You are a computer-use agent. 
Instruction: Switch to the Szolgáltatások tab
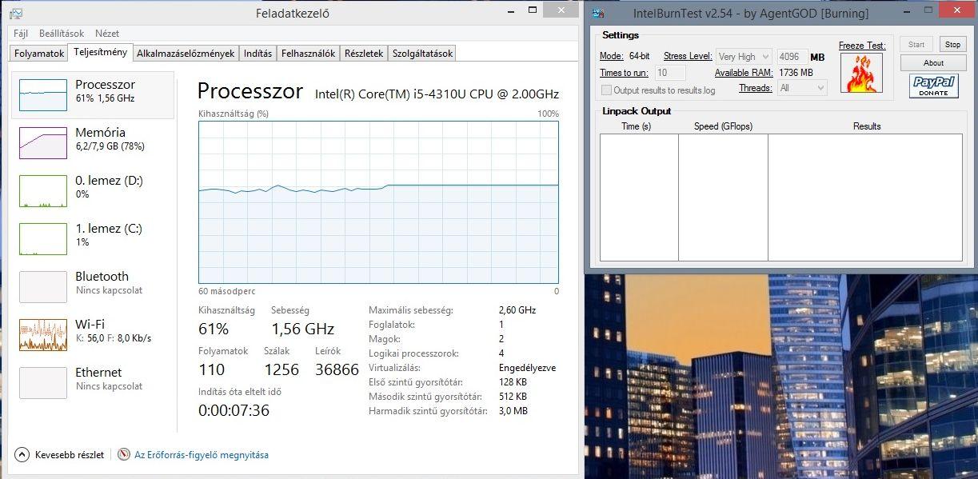[421, 54]
